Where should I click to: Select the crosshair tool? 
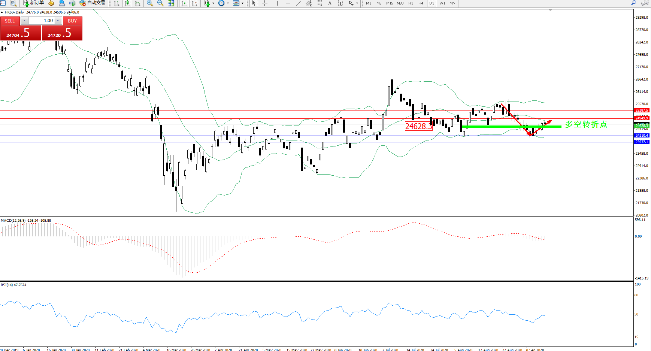(264, 3)
